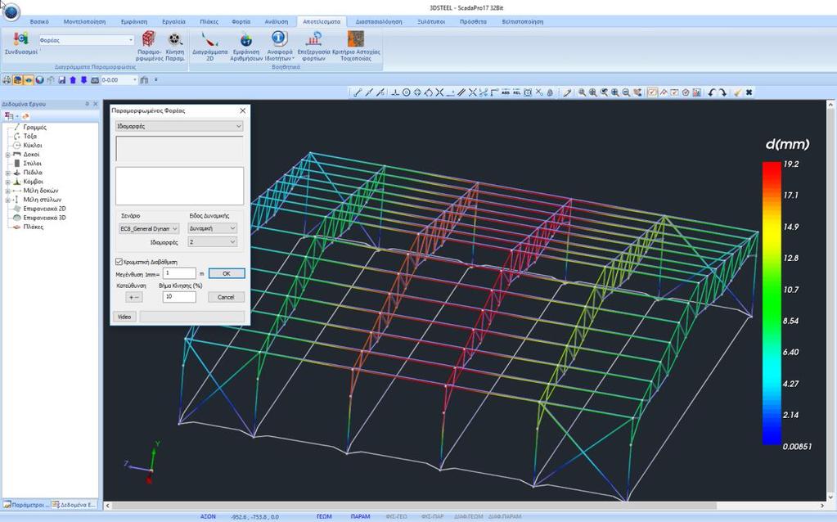The image size is (837, 522).
Task: Click the circle snap icon in toolbar
Action: [406, 92]
